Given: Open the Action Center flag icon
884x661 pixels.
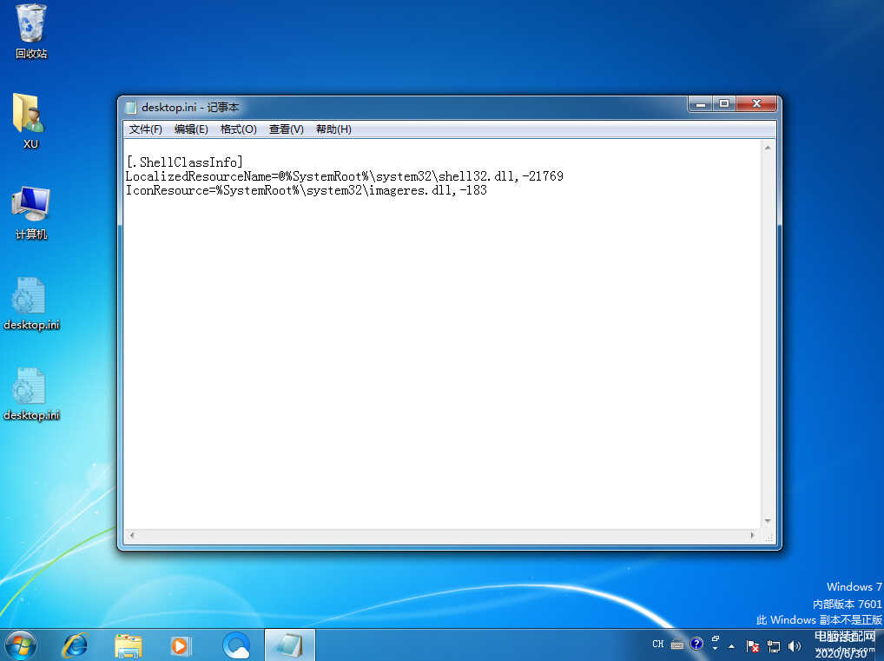Looking at the screenshot, I should point(753,646).
